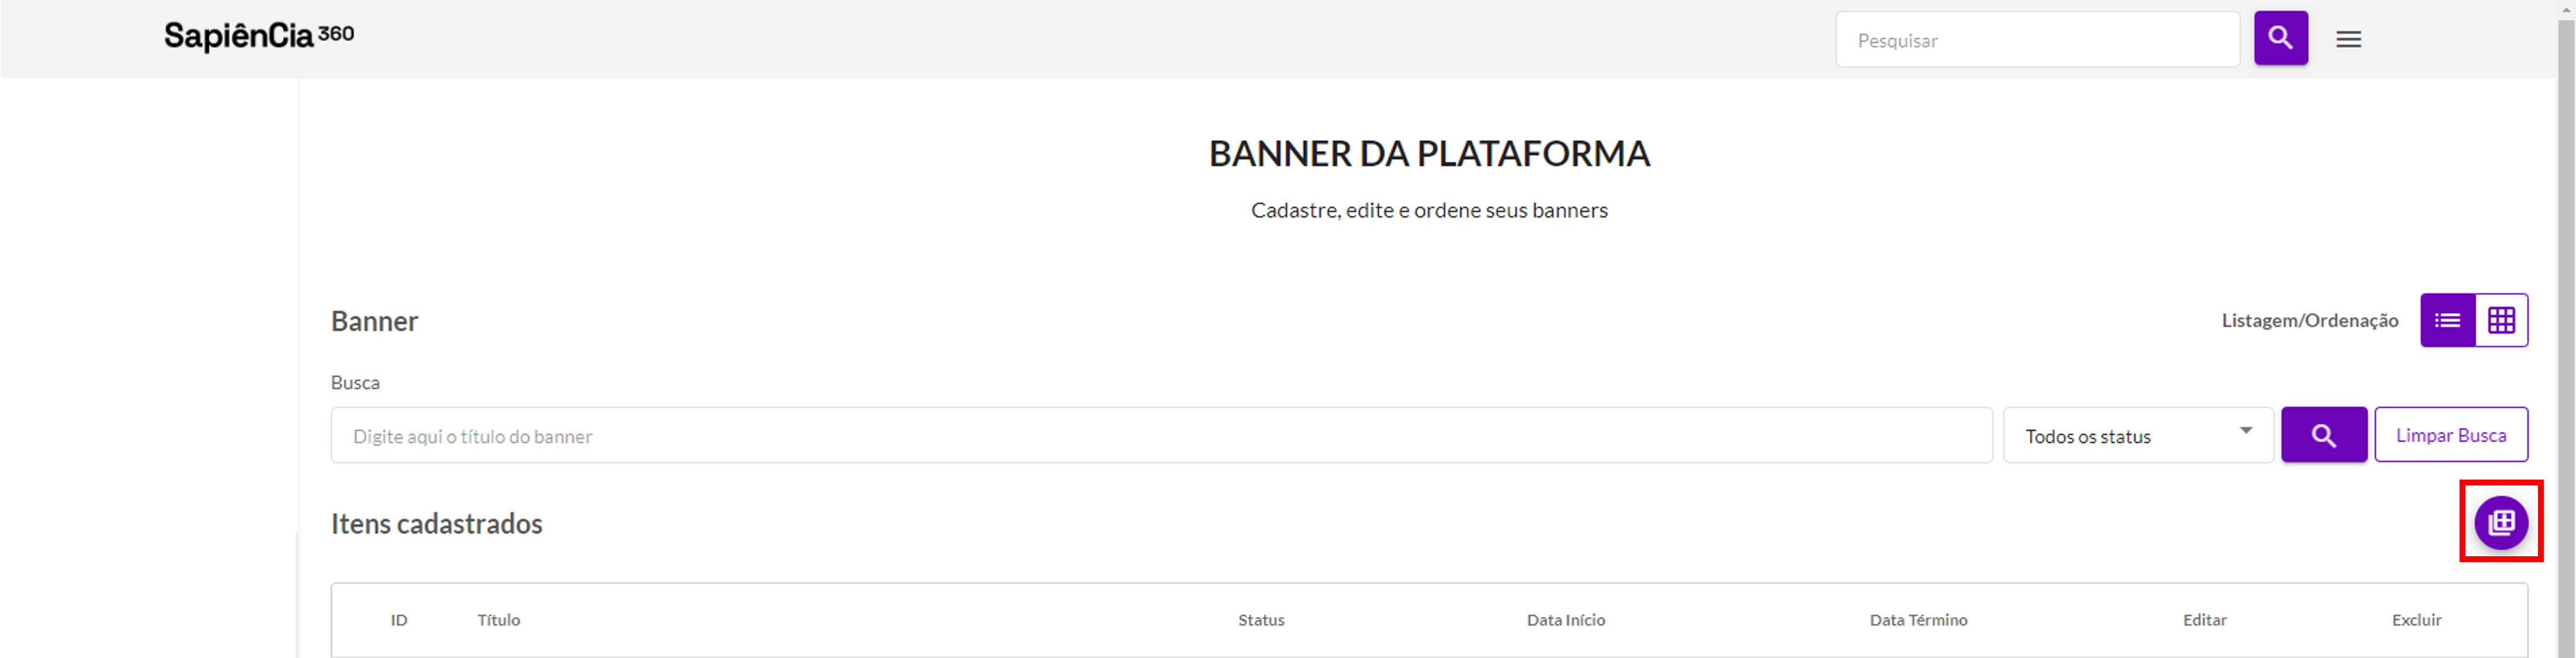This screenshot has width=2576, height=658.
Task: Click the Status column header
Action: pyautogui.click(x=1261, y=620)
